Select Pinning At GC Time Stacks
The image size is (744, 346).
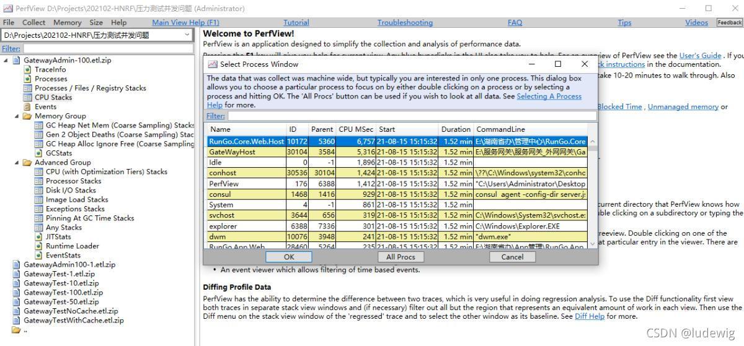pyautogui.click(x=90, y=218)
